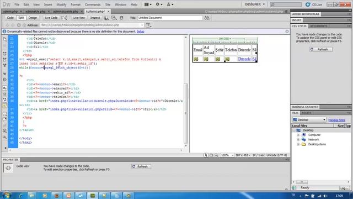Open the Preview/Debug in Browser icon menu
The height and width of the screenshot is (199, 353).
[x=114, y=18]
